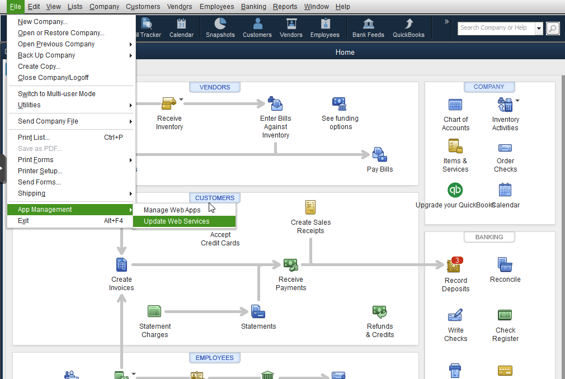The width and height of the screenshot is (565, 379).
Task: Open Order Checks icon
Action: (x=505, y=148)
